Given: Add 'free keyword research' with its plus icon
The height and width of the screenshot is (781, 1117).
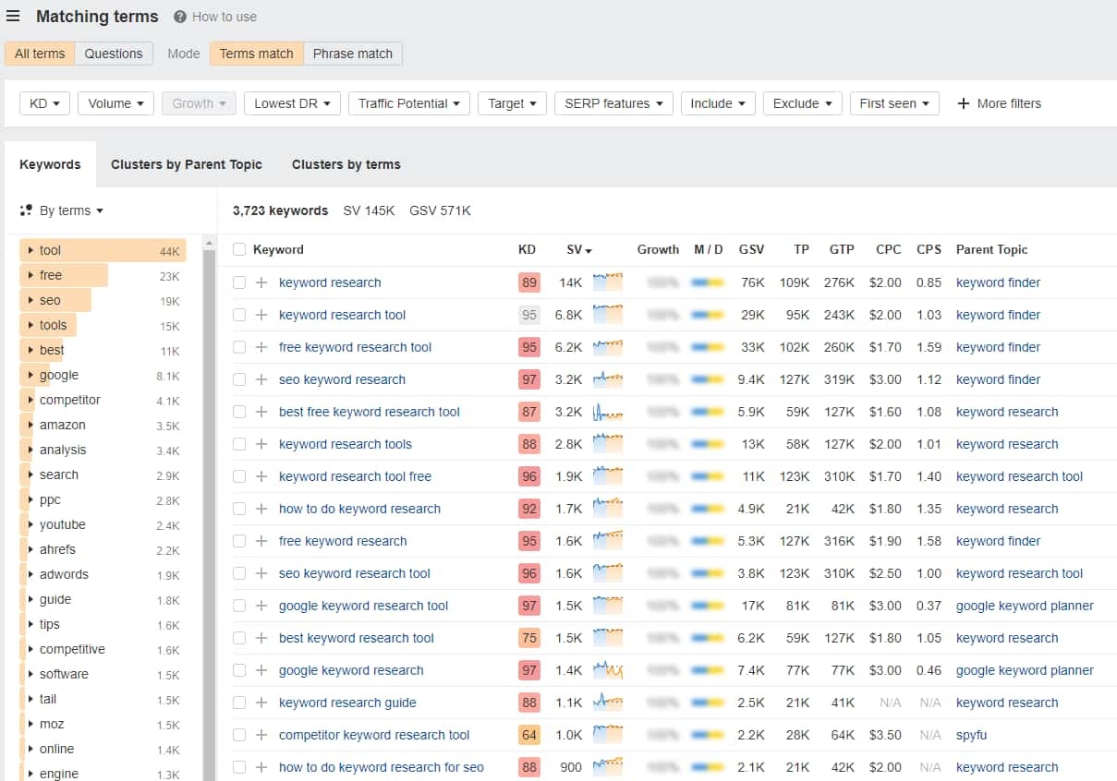Looking at the screenshot, I should coord(261,541).
